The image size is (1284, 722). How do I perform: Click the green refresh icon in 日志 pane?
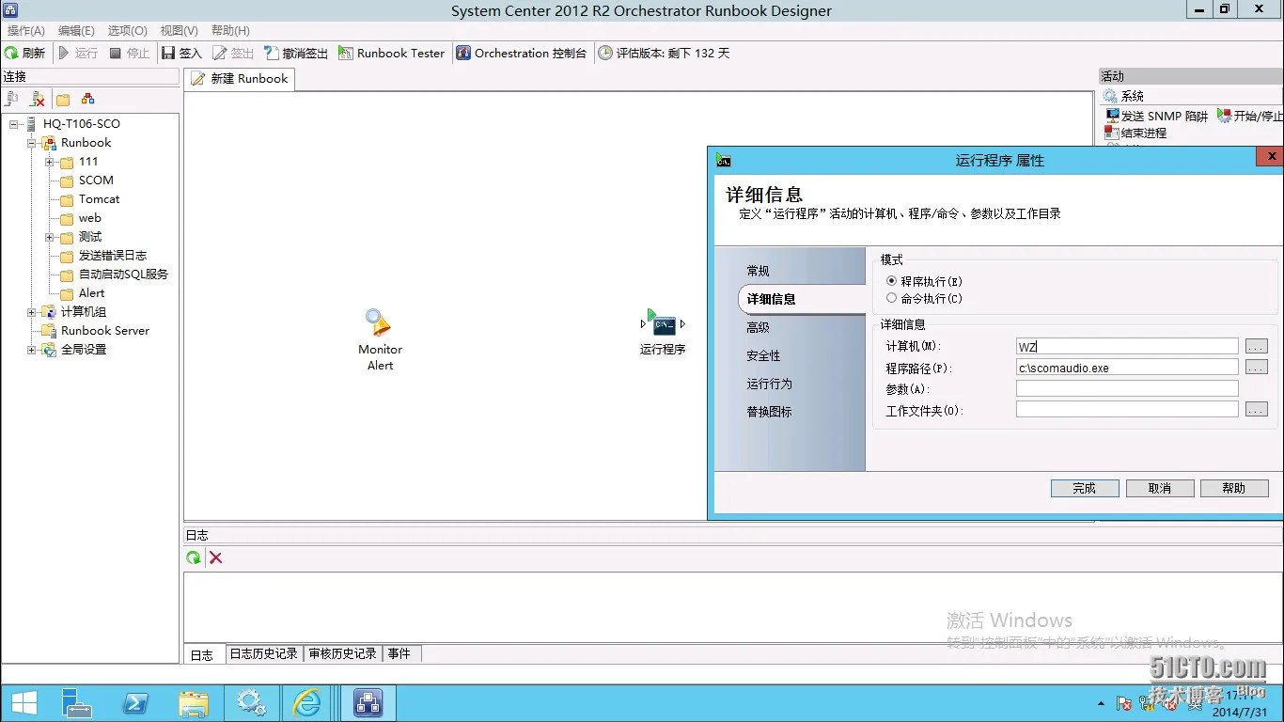(x=194, y=557)
